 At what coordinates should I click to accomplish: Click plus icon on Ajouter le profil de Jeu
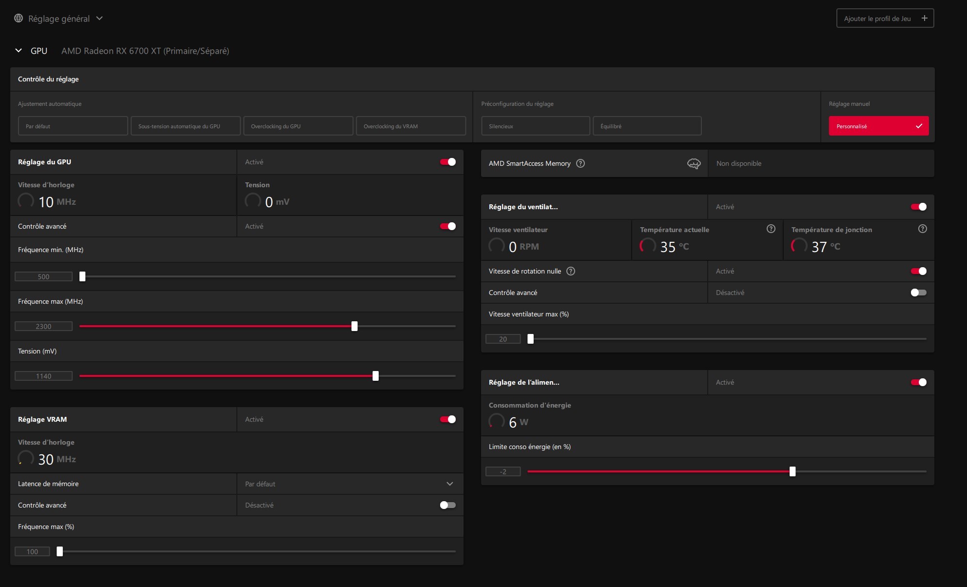coord(924,19)
